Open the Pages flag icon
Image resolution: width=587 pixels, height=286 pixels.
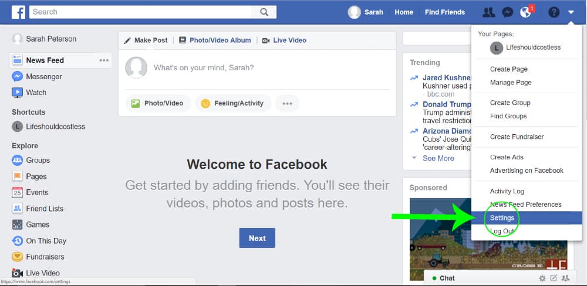click(x=17, y=176)
